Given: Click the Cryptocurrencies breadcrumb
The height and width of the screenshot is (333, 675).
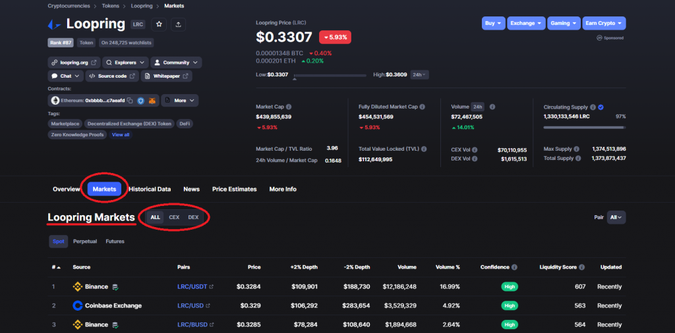Looking at the screenshot, I should pos(69,6).
